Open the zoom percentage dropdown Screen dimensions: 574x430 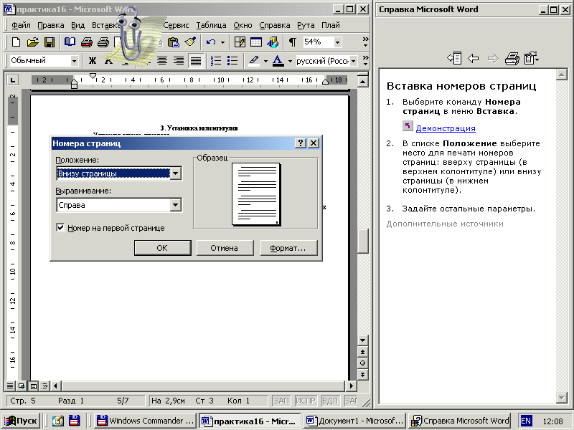pyautogui.click(x=337, y=42)
